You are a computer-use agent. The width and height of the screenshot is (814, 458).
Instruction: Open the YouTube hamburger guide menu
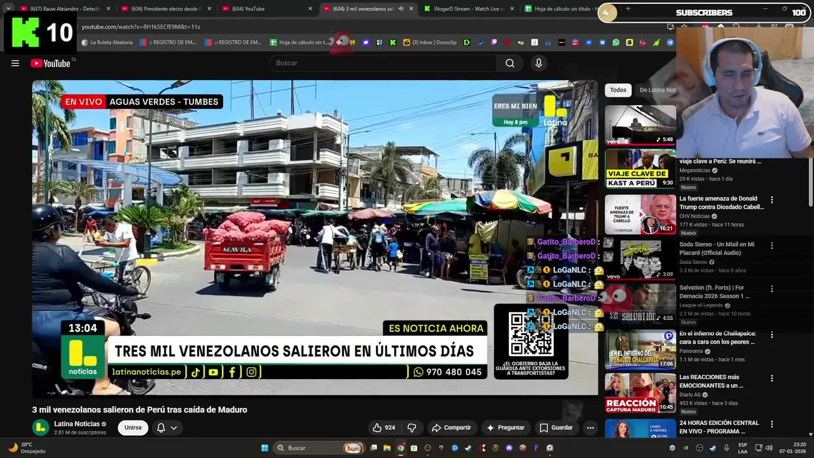coord(15,63)
